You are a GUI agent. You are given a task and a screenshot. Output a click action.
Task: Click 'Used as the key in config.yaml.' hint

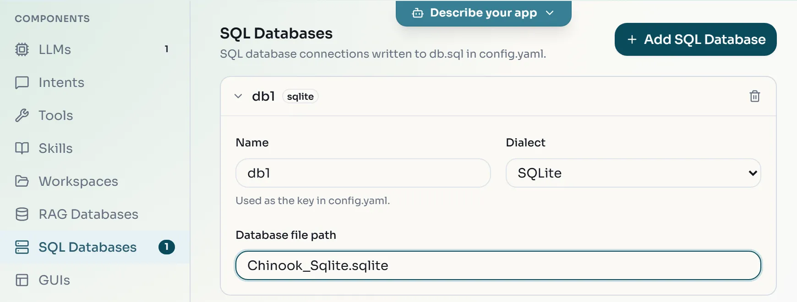[312, 200]
